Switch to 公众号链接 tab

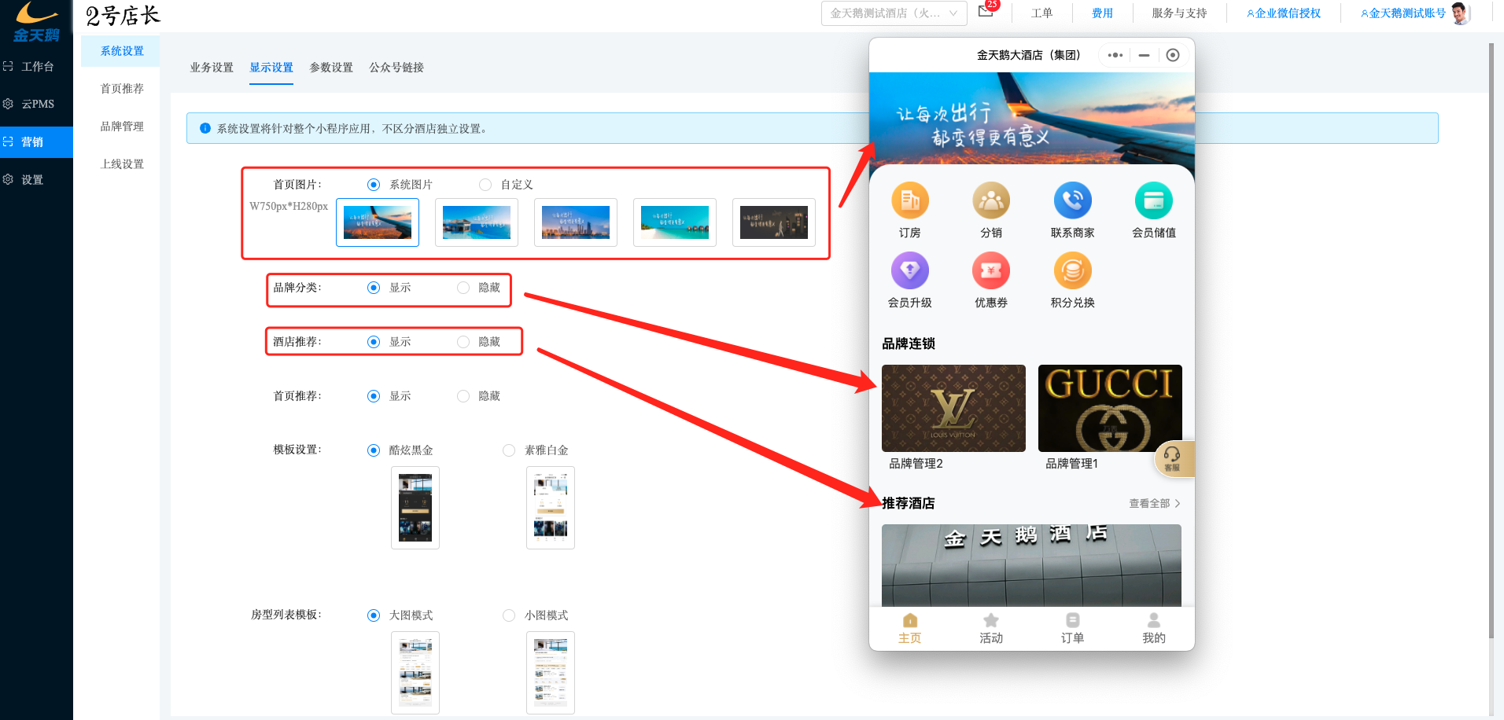(x=396, y=68)
